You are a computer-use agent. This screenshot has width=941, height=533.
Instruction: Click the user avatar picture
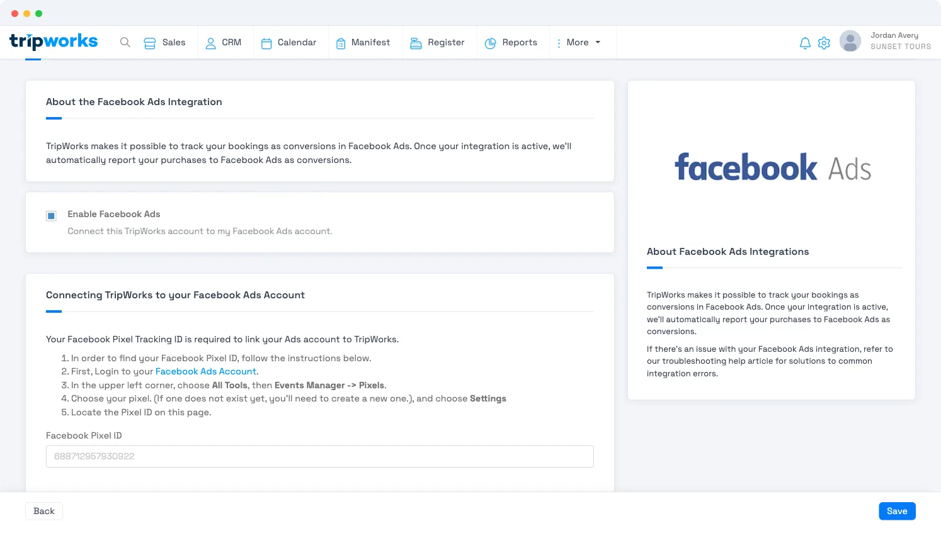tap(850, 41)
